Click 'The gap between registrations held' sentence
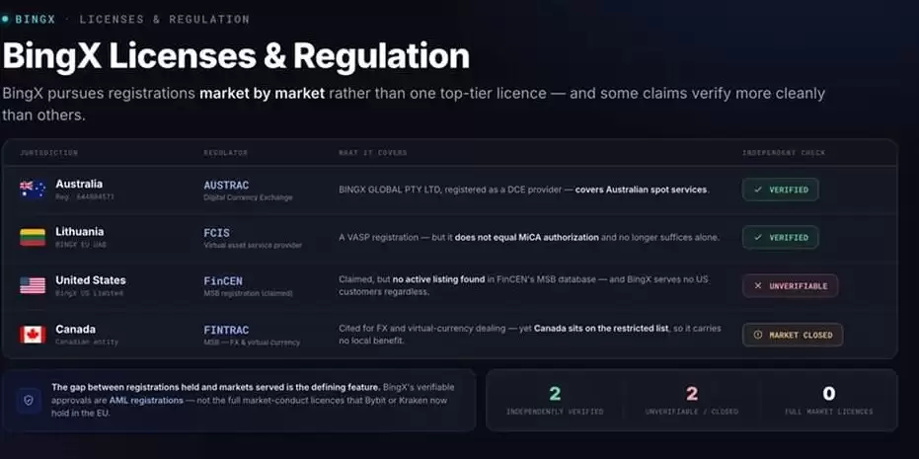 [x=215, y=388]
